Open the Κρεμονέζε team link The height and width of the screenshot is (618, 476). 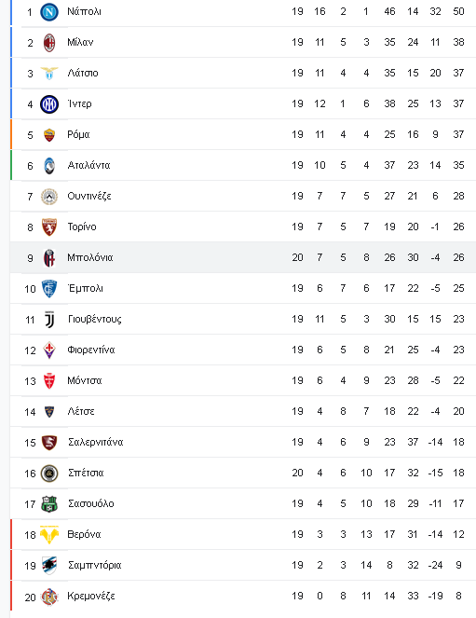click(91, 596)
